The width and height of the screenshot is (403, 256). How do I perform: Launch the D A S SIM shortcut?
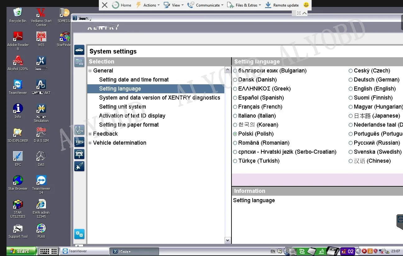[x=41, y=135]
